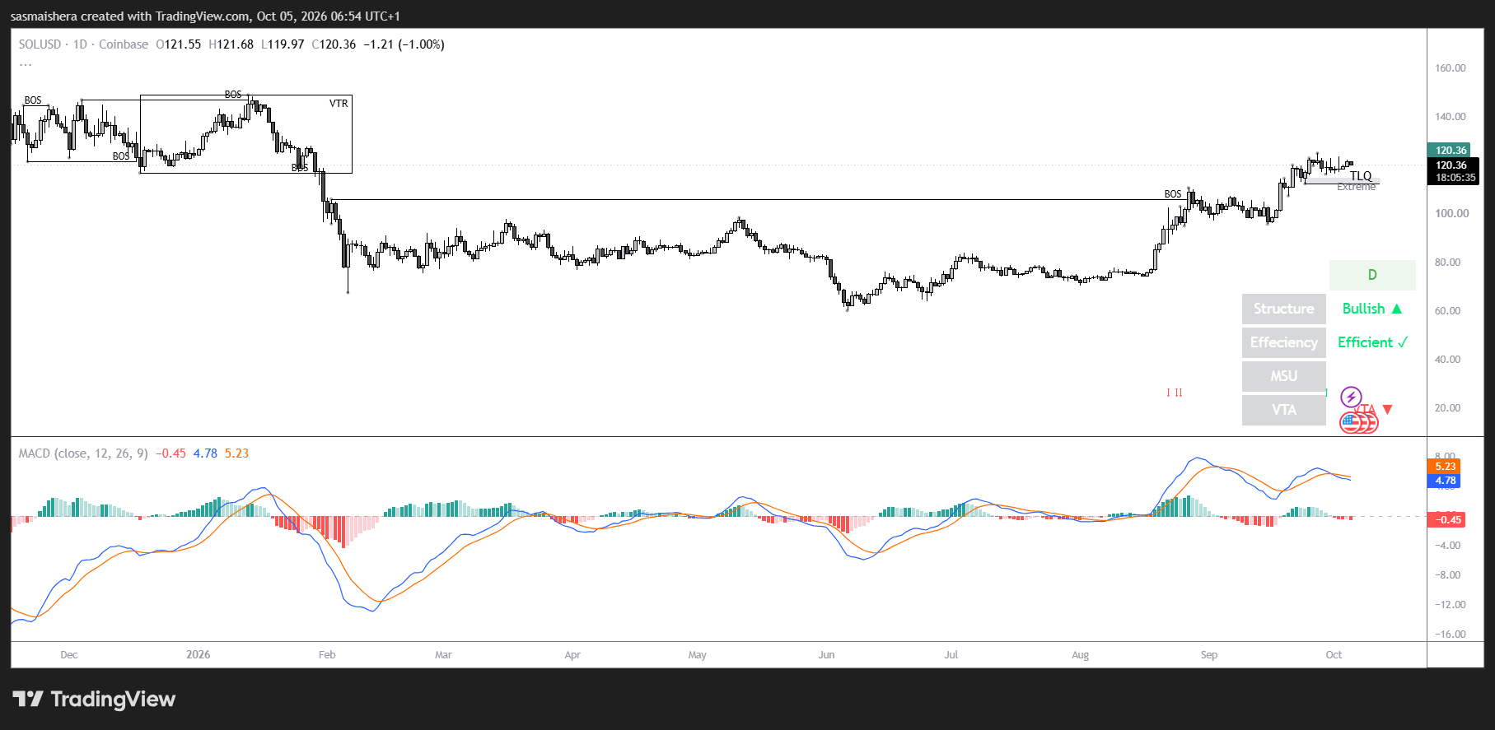Click the TLQ label near the current price
1495x730 pixels.
click(1361, 176)
